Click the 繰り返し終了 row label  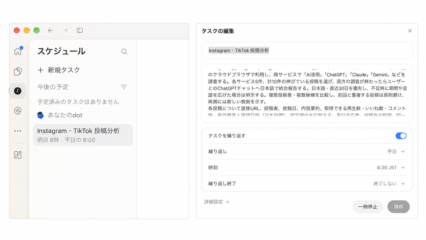click(222, 184)
